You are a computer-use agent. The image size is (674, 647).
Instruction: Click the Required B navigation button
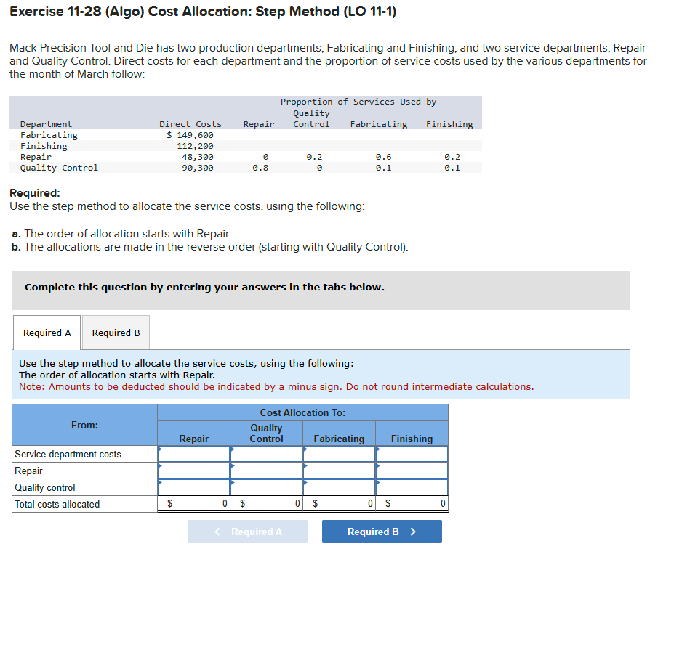coord(381,531)
